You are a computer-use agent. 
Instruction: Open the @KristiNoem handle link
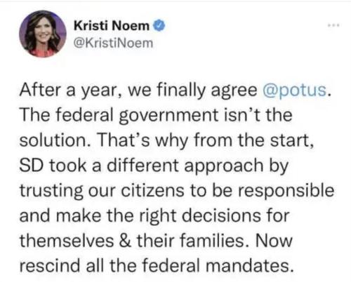113,43
